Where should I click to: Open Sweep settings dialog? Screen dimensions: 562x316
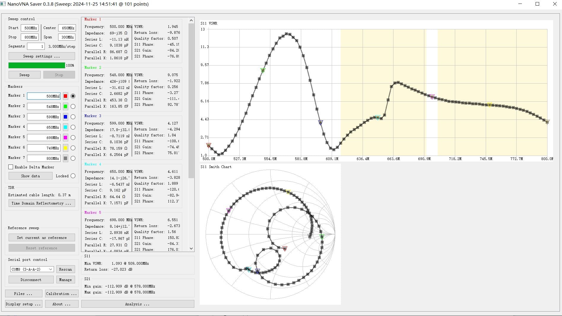[x=42, y=56]
